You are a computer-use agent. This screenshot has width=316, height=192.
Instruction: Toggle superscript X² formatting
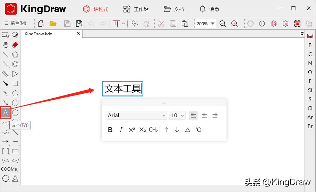point(131,130)
